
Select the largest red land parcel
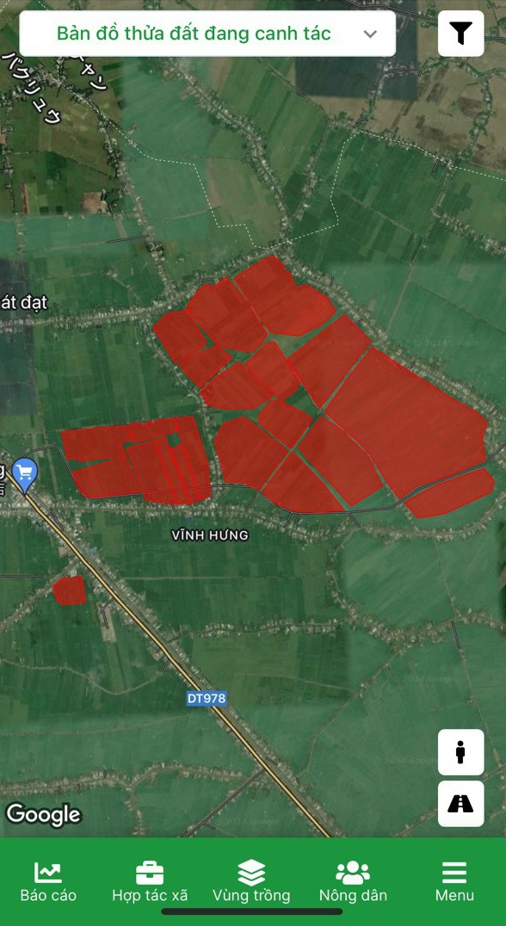(x=407, y=423)
